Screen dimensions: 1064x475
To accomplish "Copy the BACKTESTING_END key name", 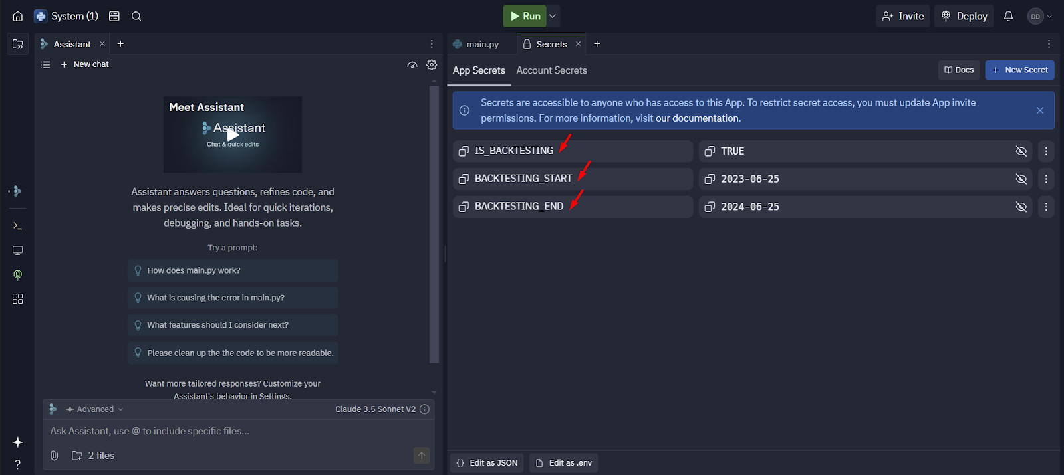I will click(464, 207).
